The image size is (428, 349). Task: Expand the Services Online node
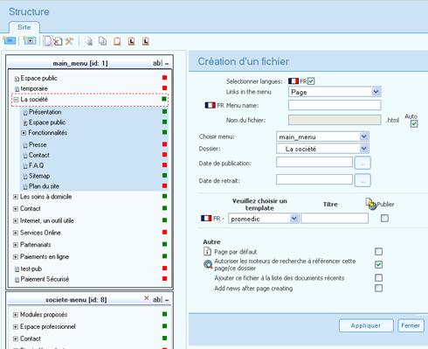[16, 233]
